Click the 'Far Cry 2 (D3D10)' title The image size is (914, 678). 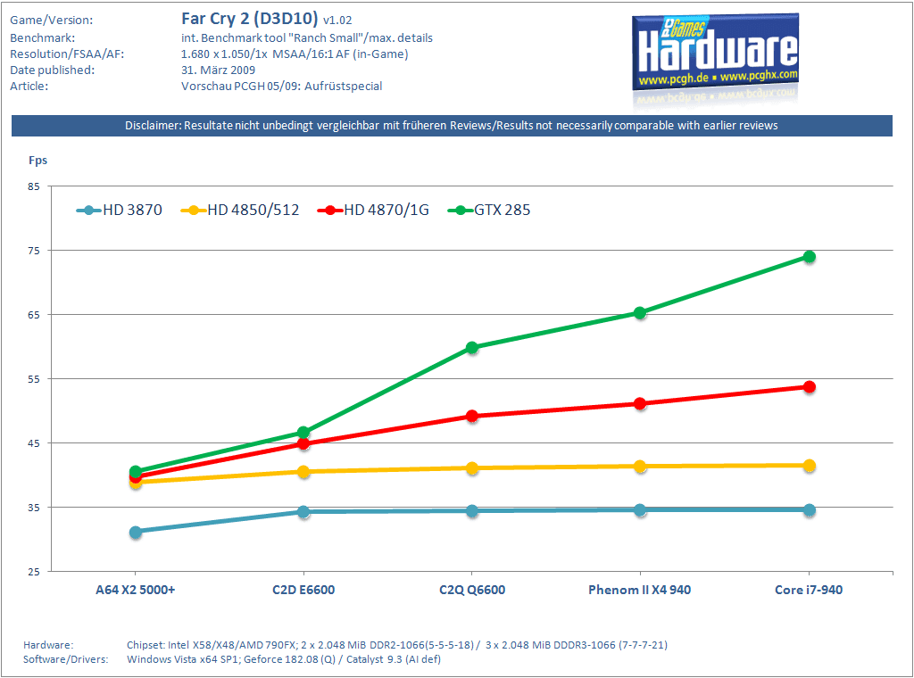[x=250, y=19]
